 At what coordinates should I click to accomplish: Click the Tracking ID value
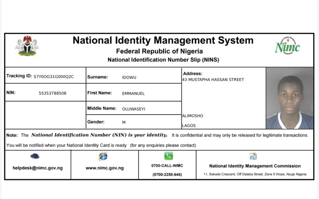tap(54, 76)
